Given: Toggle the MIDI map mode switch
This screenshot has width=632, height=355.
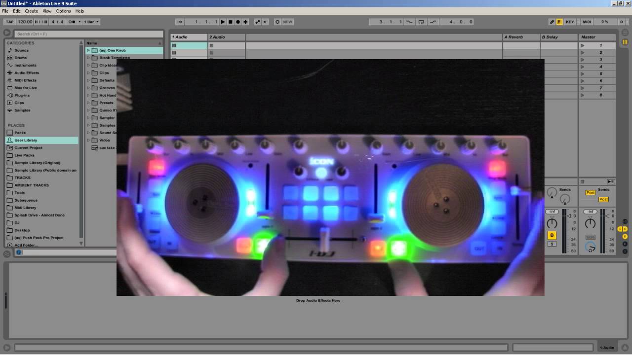Looking at the screenshot, I should pyautogui.click(x=587, y=22).
